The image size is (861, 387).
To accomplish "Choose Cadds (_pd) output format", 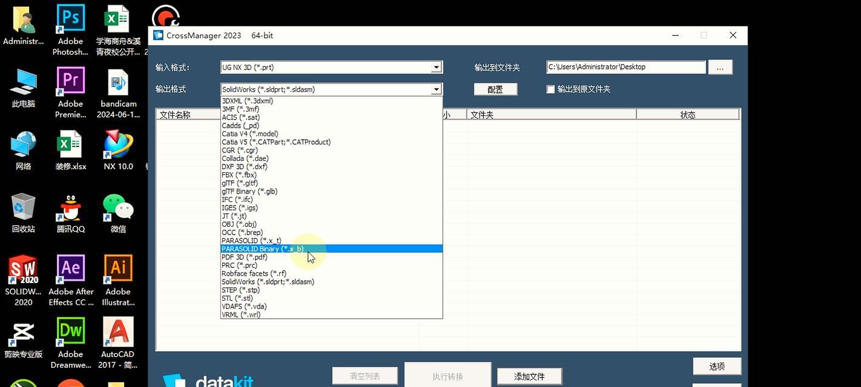I will (x=331, y=126).
